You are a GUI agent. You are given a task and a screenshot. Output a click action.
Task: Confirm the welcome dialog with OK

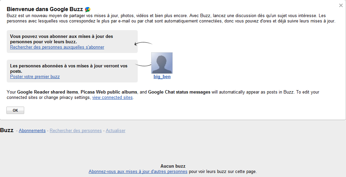(x=15, y=110)
